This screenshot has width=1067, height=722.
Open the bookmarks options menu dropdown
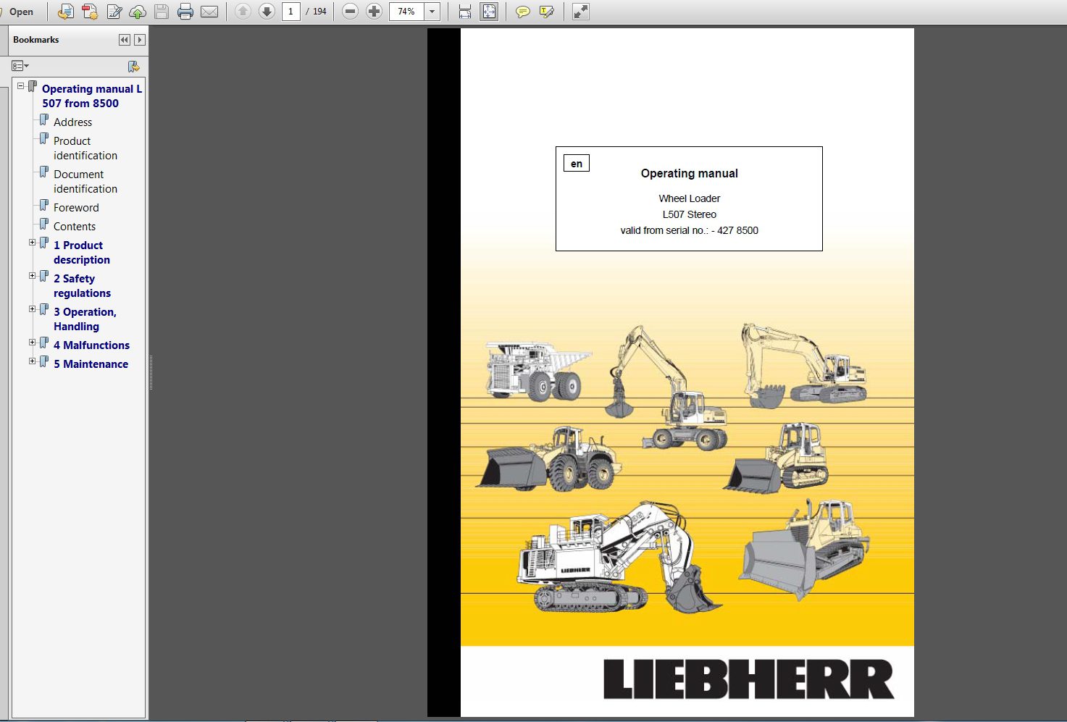[x=20, y=66]
